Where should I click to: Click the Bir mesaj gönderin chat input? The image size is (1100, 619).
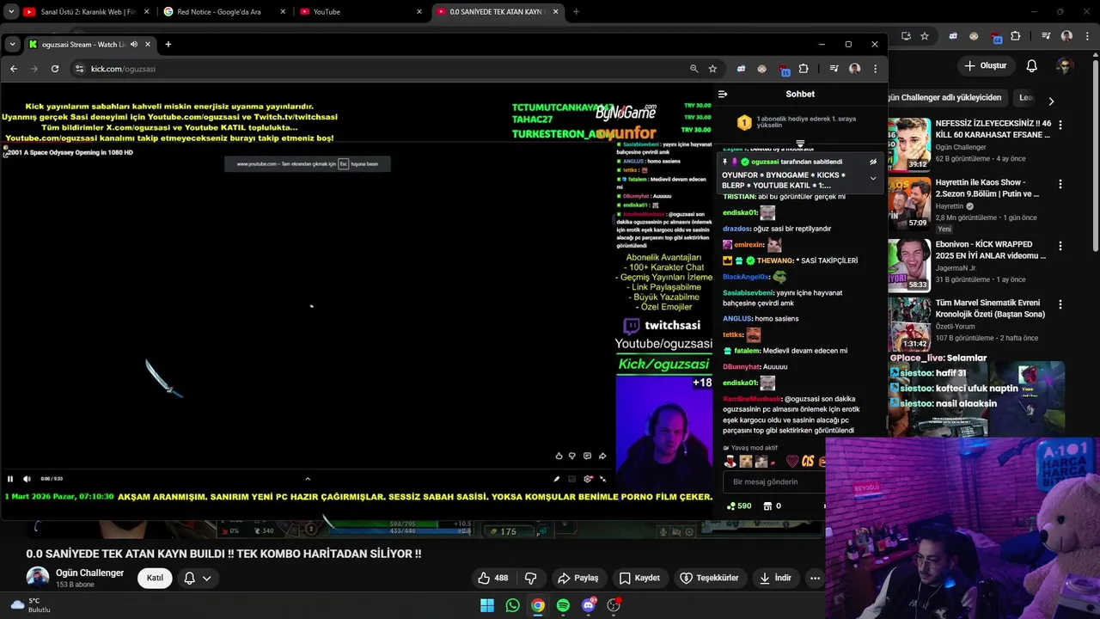(x=775, y=481)
